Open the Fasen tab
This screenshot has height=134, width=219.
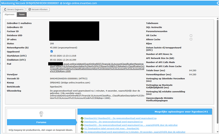click(x=22, y=15)
